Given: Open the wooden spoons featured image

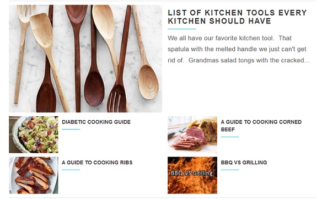Looking at the screenshot, I should click(85, 58).
